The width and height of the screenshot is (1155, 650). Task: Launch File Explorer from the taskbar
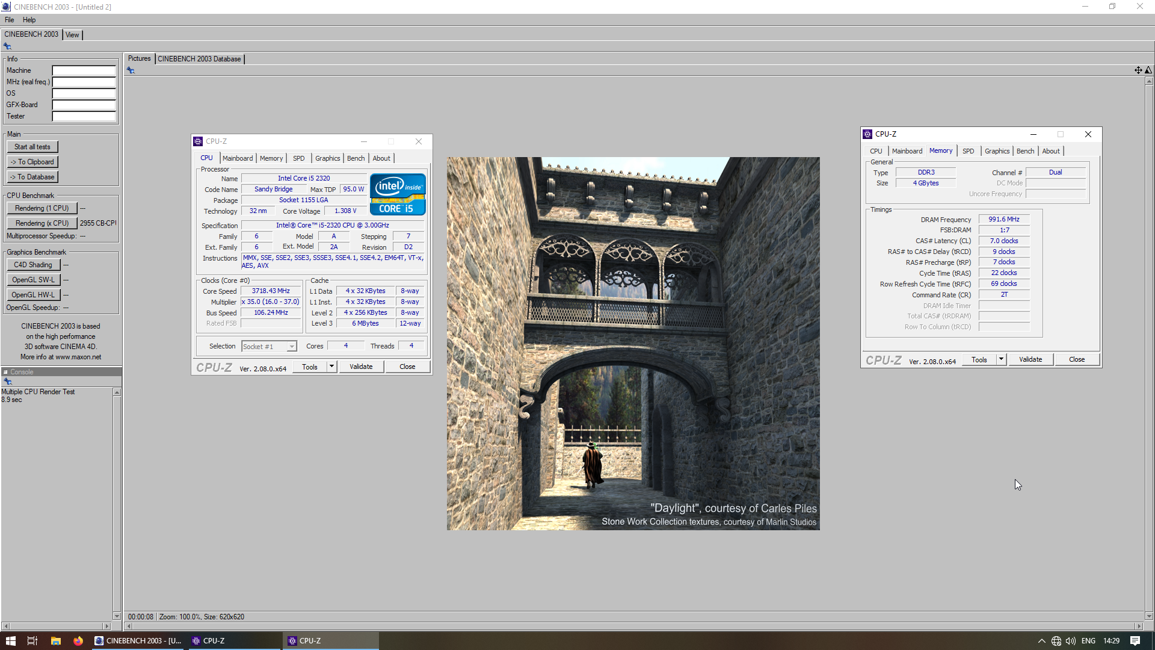(55, 641)
